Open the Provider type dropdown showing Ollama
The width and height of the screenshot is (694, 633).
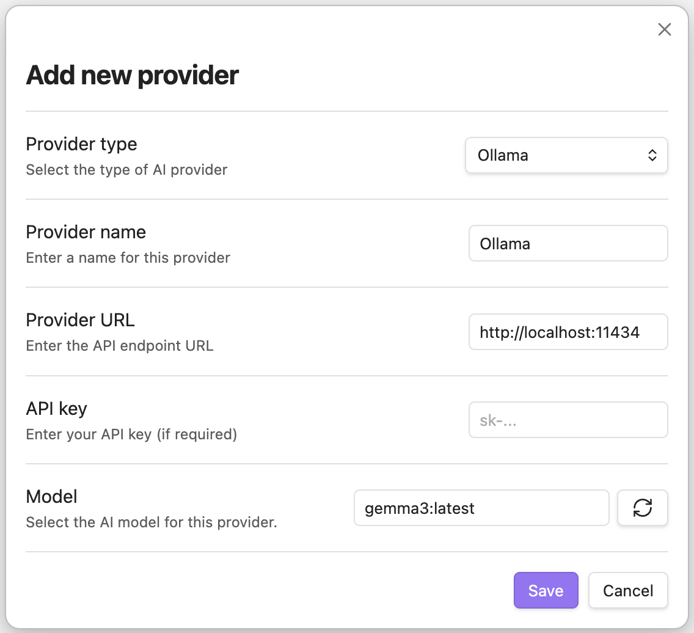[x=566, y=155]
